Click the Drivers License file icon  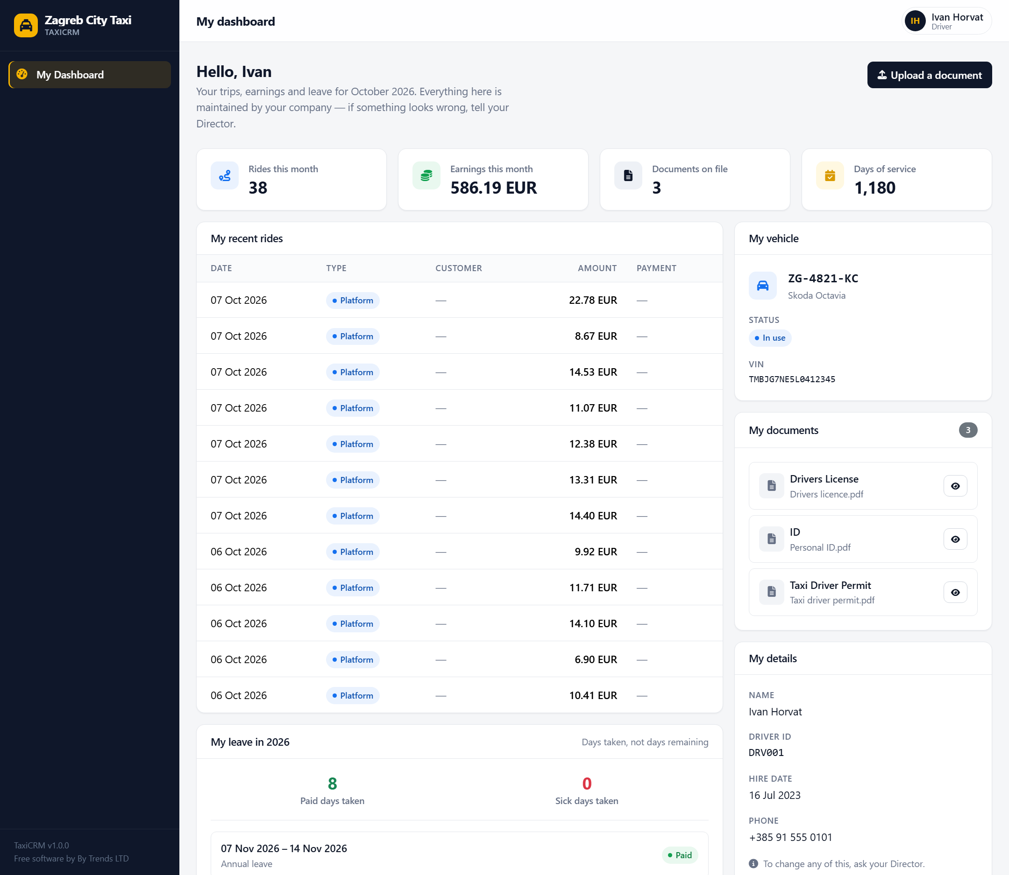coord(771,486)
